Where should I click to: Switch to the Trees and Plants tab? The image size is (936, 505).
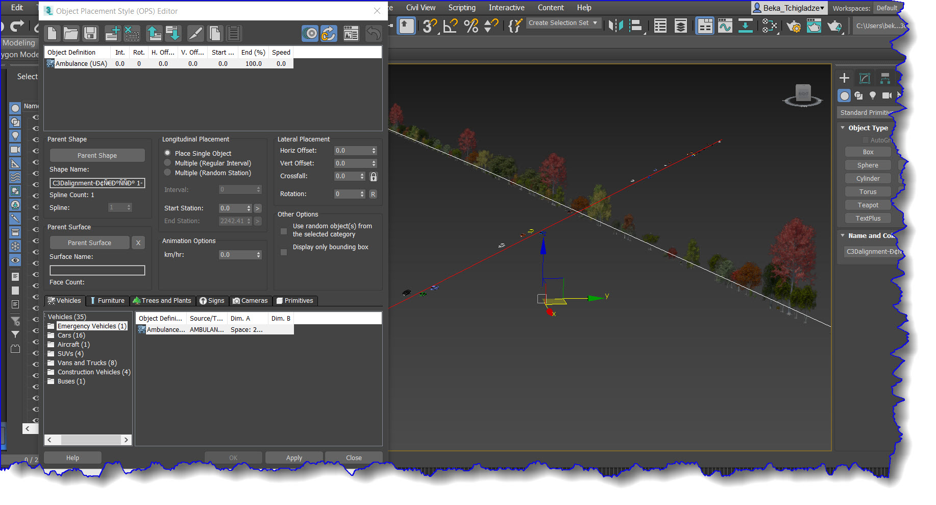coord(162,300)
